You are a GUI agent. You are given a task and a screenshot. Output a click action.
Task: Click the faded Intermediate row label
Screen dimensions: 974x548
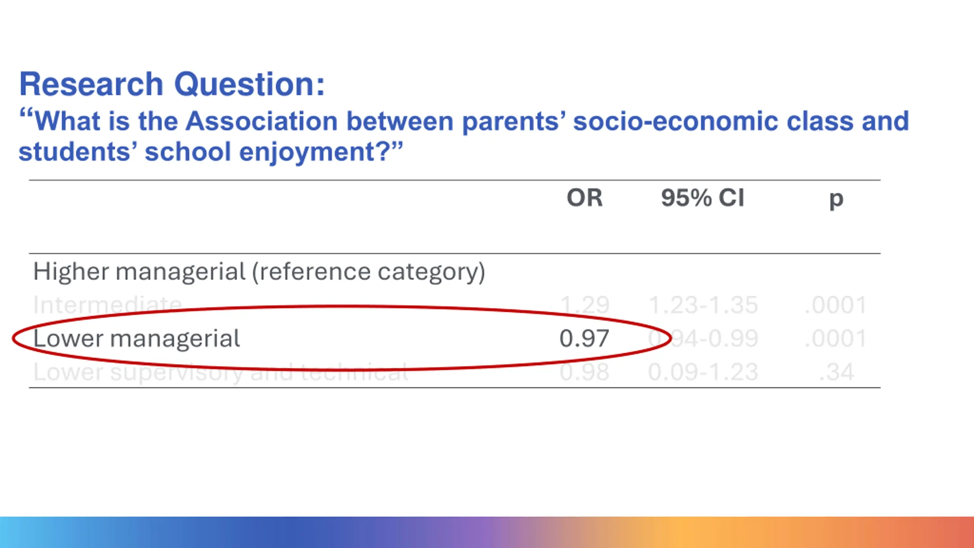(108, 305)
